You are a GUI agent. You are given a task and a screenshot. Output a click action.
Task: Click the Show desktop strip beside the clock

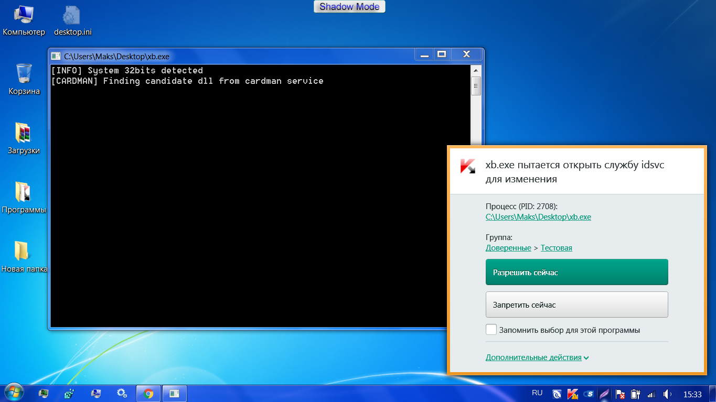712,393
